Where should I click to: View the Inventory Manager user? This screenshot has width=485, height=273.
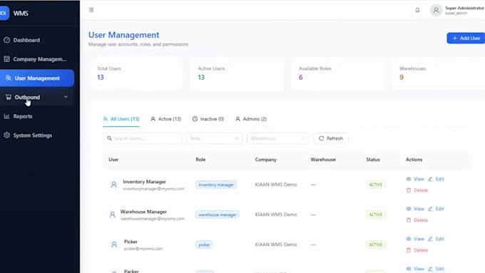(x=415, y=179)
